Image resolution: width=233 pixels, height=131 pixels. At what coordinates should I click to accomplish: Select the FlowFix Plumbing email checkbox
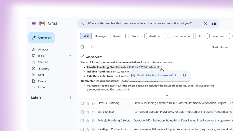pyautogui.click(x=82, y=103)
